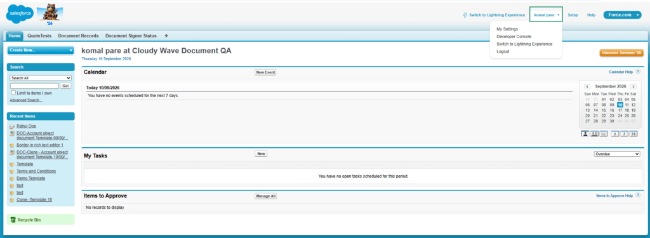Open the Search All scope dropdown
This screenshot has width=650, height=238.
pos(41,78)
